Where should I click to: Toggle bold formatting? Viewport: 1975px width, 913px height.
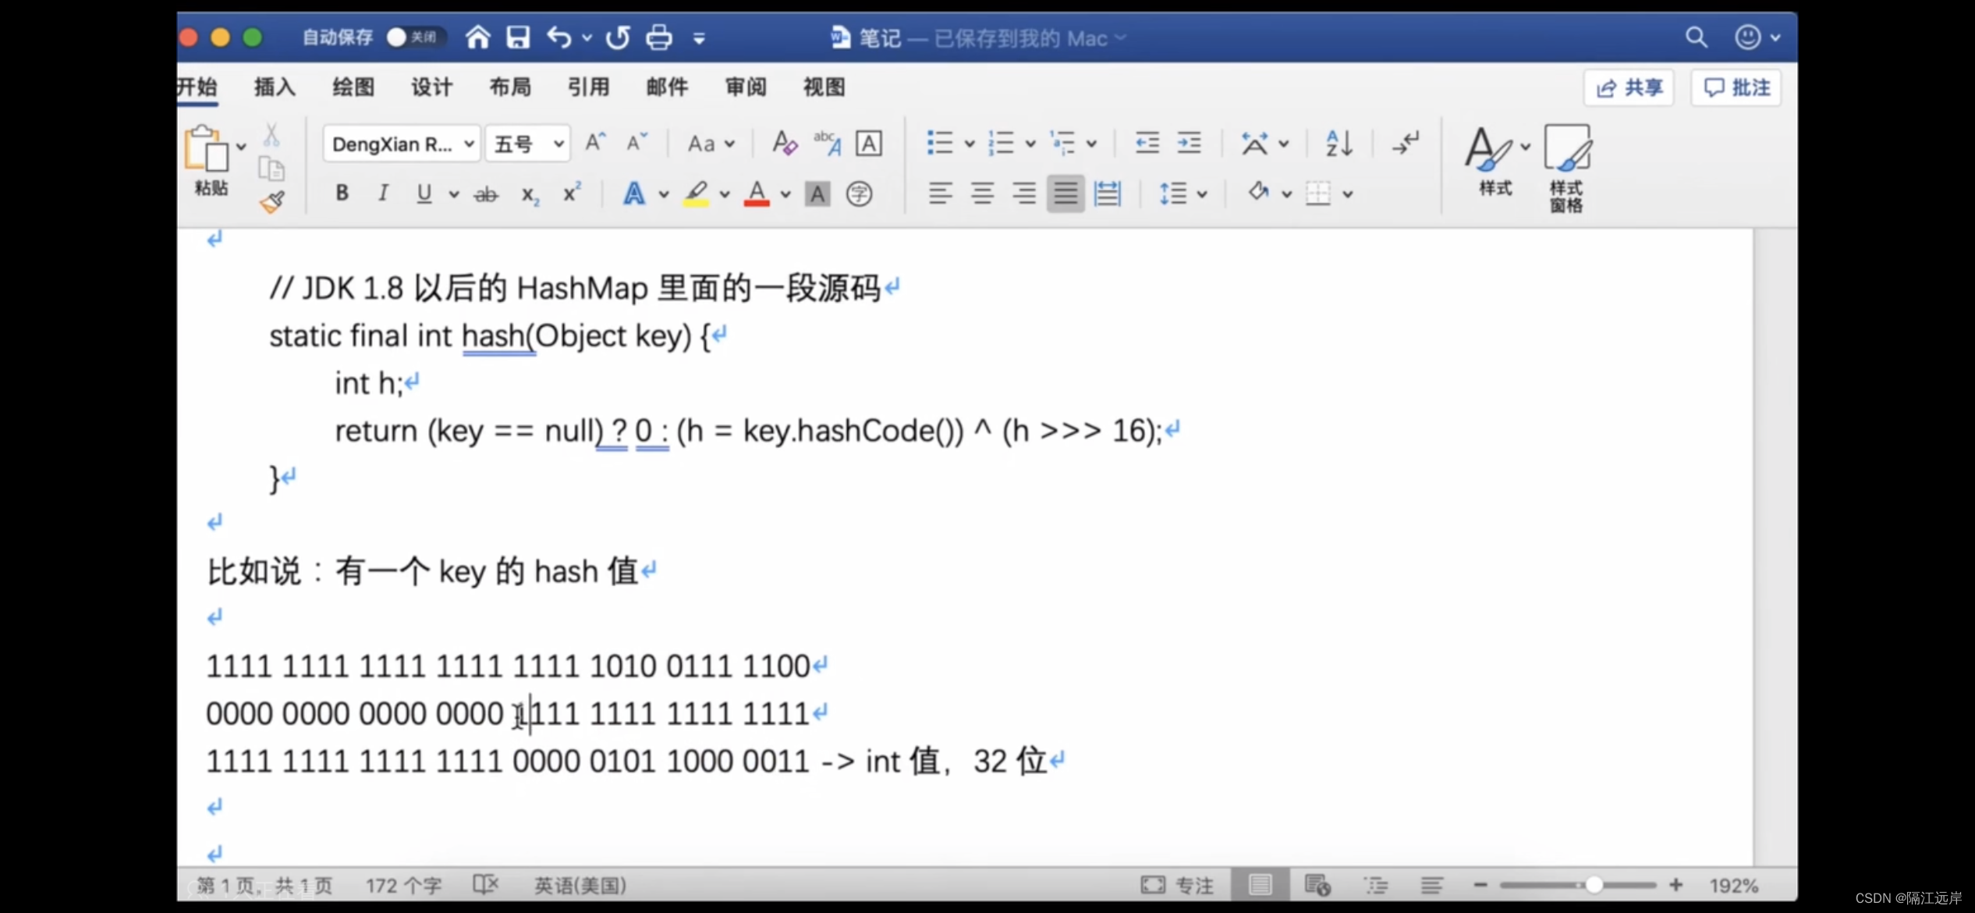(x=342, y=193)
